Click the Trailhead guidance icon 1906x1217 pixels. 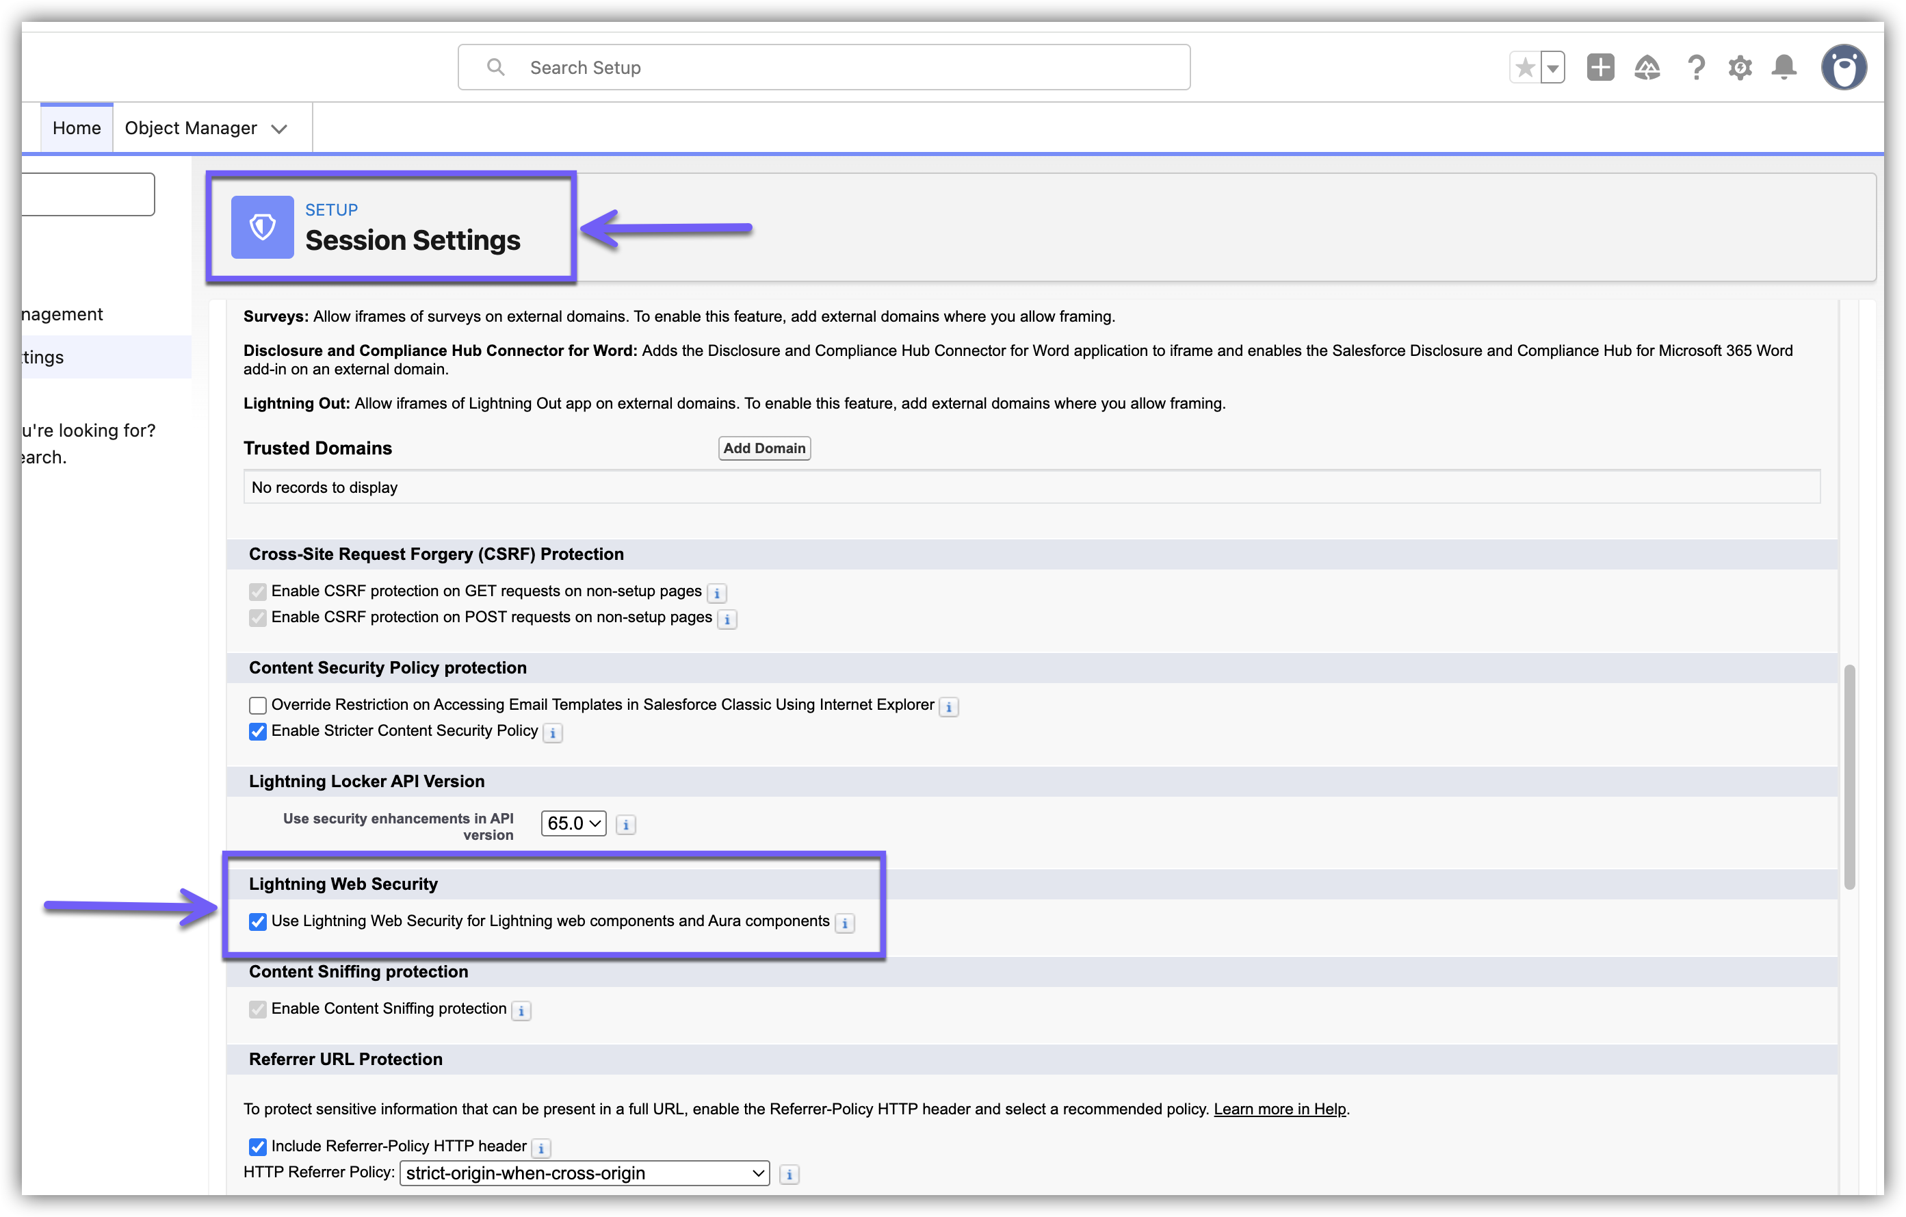(1647, 67)
